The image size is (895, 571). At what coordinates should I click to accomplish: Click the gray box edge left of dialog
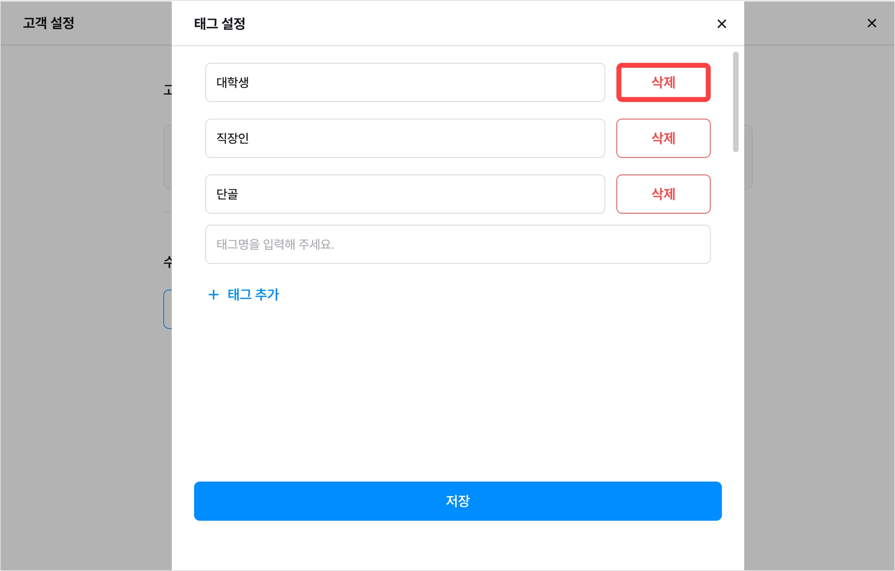point(167,157)
